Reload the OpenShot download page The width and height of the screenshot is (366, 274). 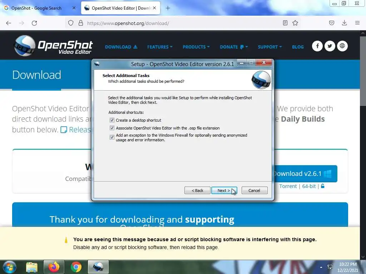[34, 23]
